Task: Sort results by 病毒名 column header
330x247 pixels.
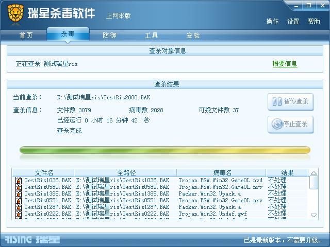Action: pyautogui.click(x=222, y=173)
